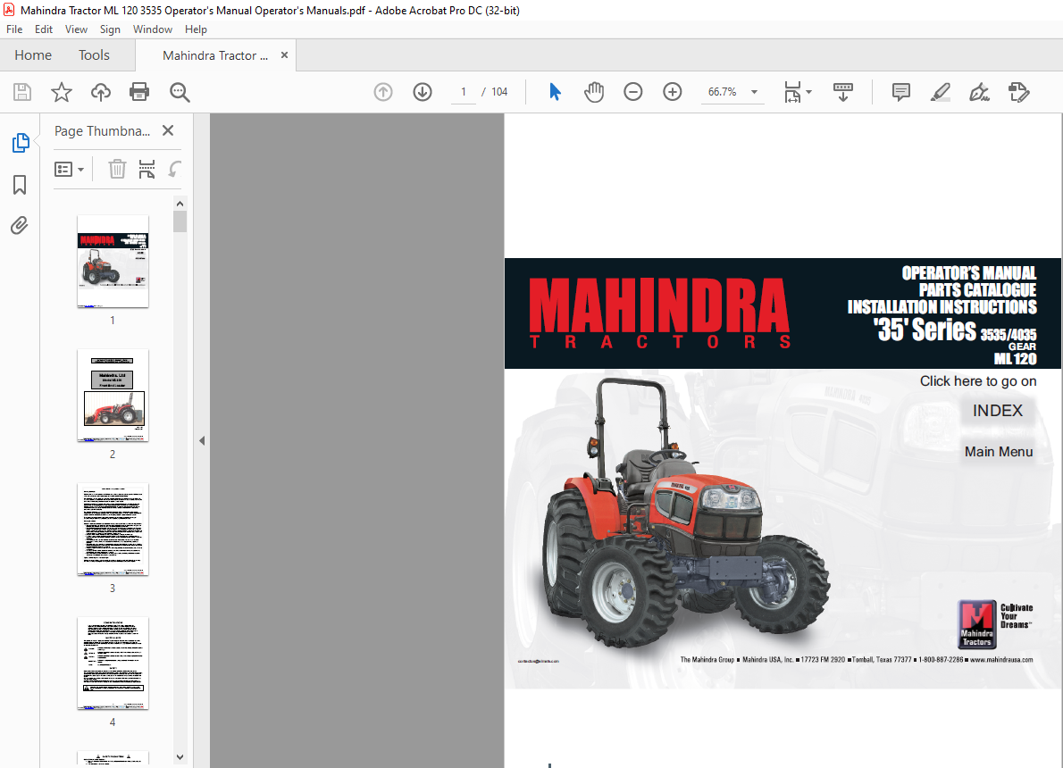Image resolution: width=1063 pixels, height=768 pixels.
Task: Print the document
Action: pyautogui.click(x=139, y=91)
